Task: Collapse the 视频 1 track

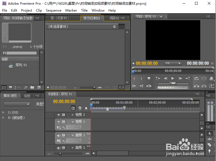Action: click(72, 122)
